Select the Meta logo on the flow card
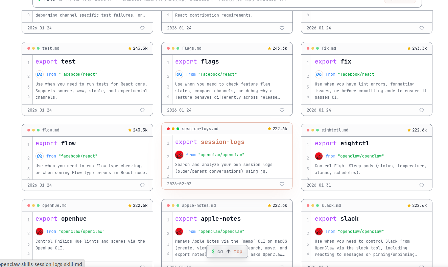448x267 pixels. (x=40, y=156)
